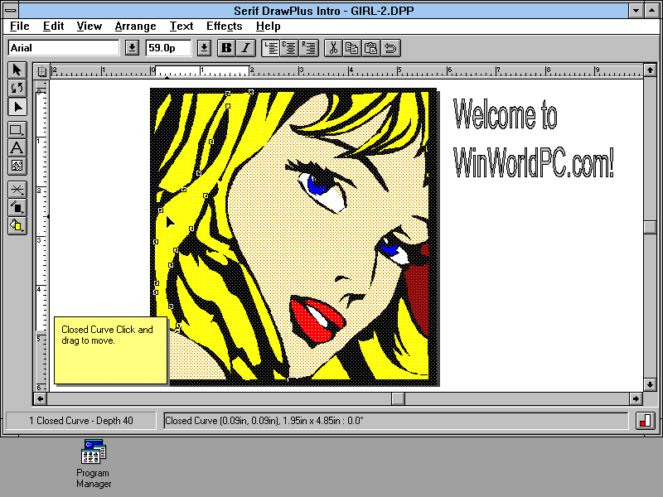Click the Paste clipboard icon
663x497 pixels.
pyautogui.click(x=370, y=48)
